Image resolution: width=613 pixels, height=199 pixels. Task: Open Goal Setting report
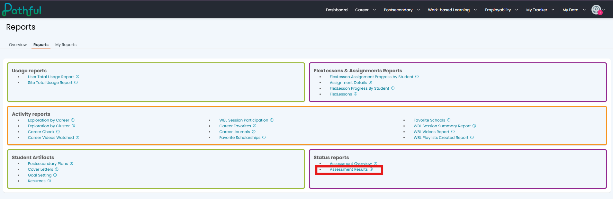pos(40,175)
